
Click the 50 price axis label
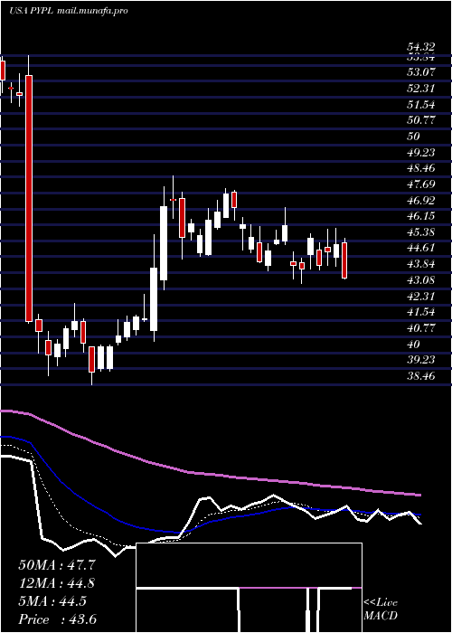[x=414, y=136]
